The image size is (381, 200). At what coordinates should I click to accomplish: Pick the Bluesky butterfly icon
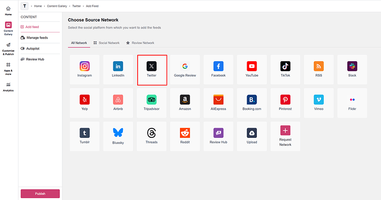point(118,133)
